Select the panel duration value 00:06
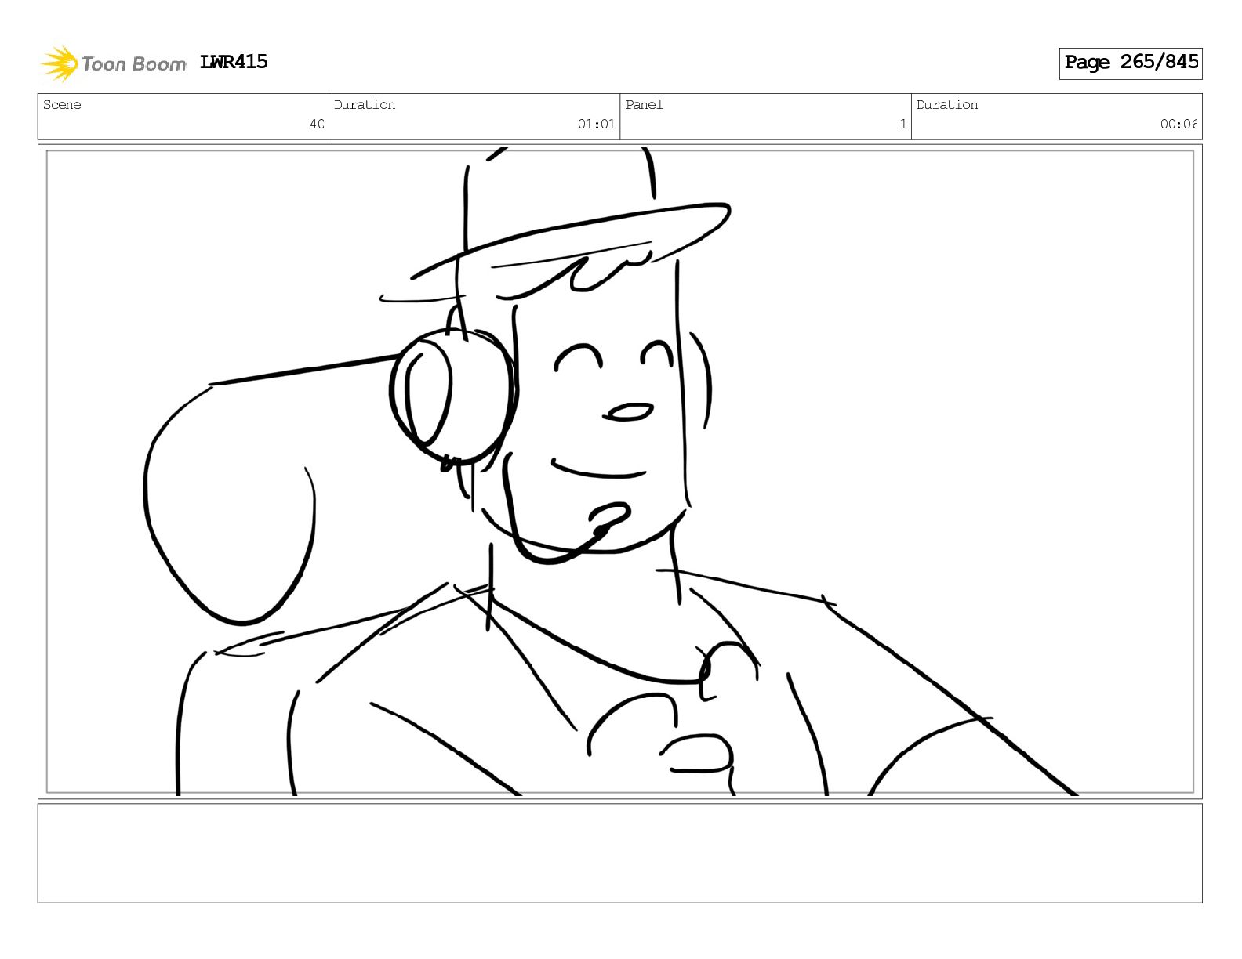Screen dimensions: 1242x959 (1178, 124)
